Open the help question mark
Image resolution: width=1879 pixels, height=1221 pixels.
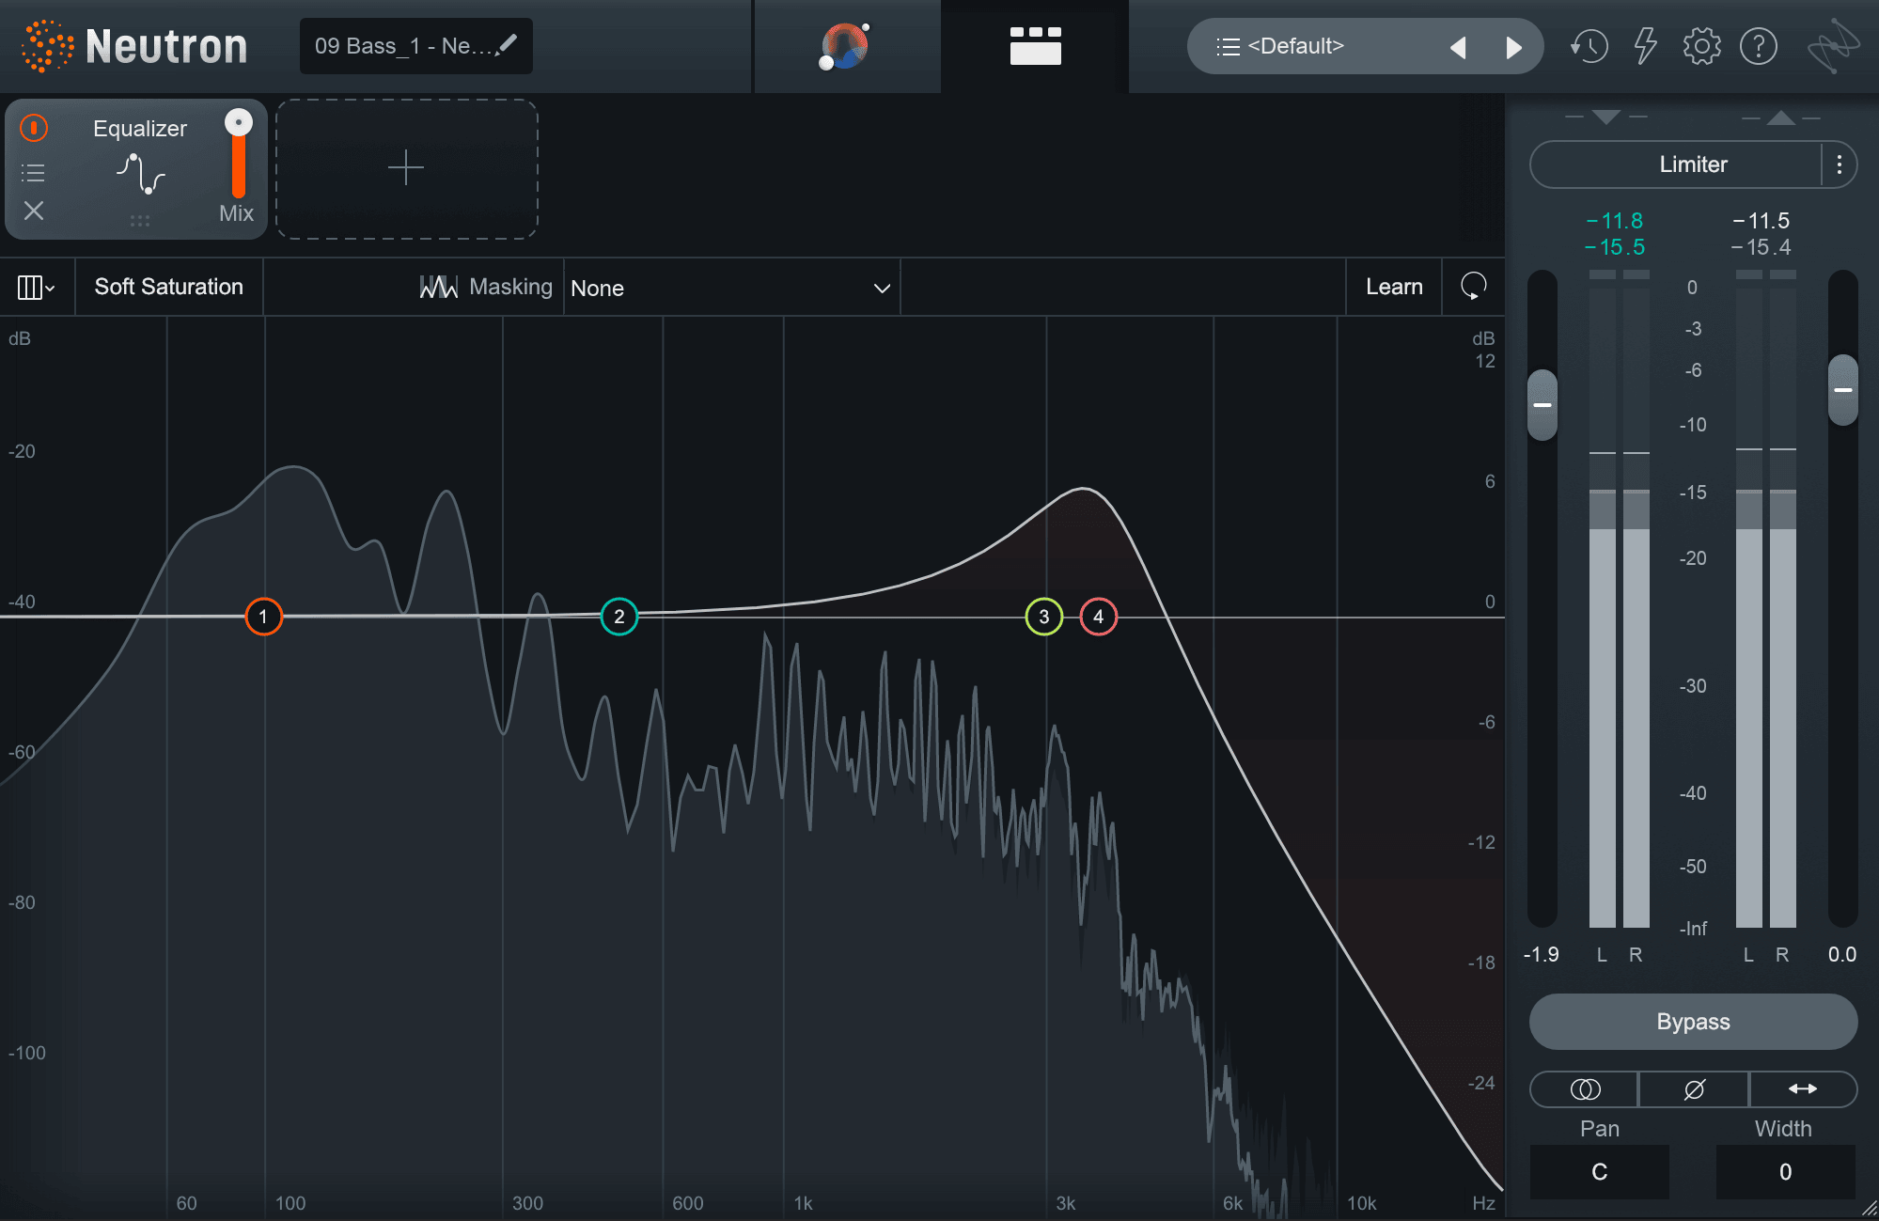pyautogui.click(x=1759, y=46)
